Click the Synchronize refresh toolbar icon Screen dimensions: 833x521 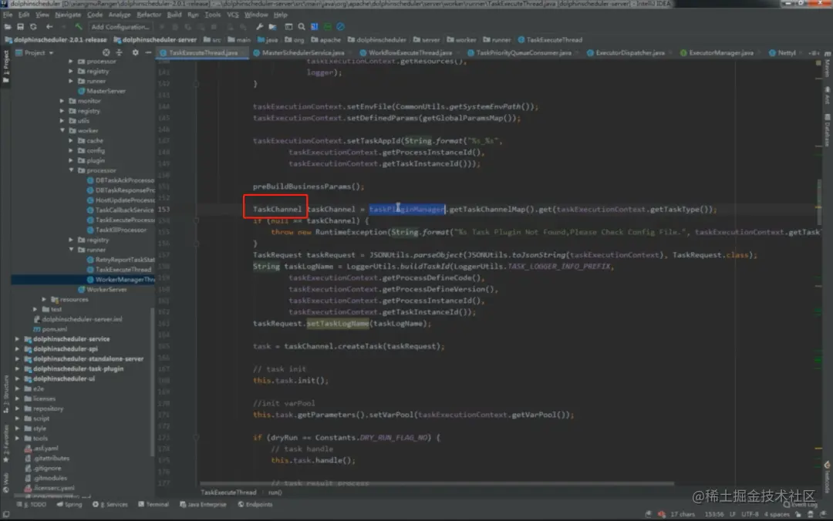click(x=33, y=26)
